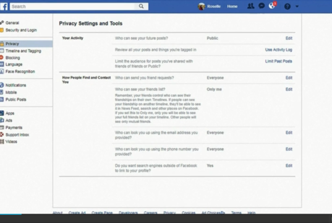The width and height of the screenshot is (332, 223).
Task: Click 'Who can see your friends list?' text
Action: pyautogui.click(x=140, y=89)
